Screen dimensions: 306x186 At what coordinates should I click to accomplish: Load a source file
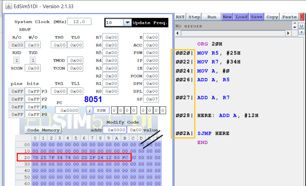pyautogui.click(x=241, y=17)
